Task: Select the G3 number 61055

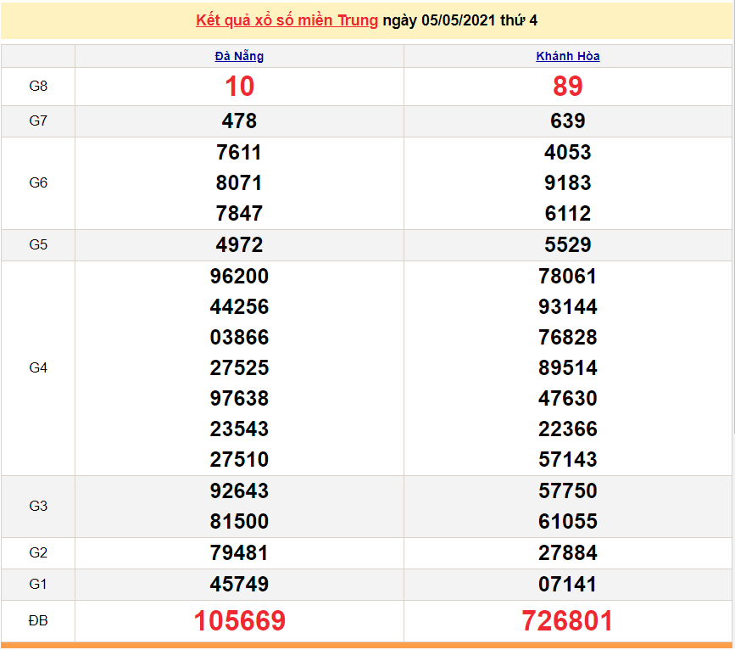Action: coord(568,522)
